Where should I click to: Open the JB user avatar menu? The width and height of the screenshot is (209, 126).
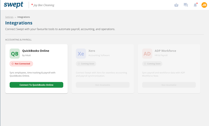204,5
